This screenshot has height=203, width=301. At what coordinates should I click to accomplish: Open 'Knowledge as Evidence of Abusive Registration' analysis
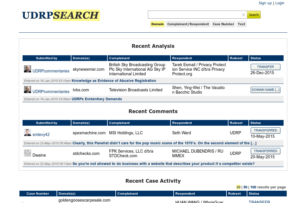click(114, 81)
